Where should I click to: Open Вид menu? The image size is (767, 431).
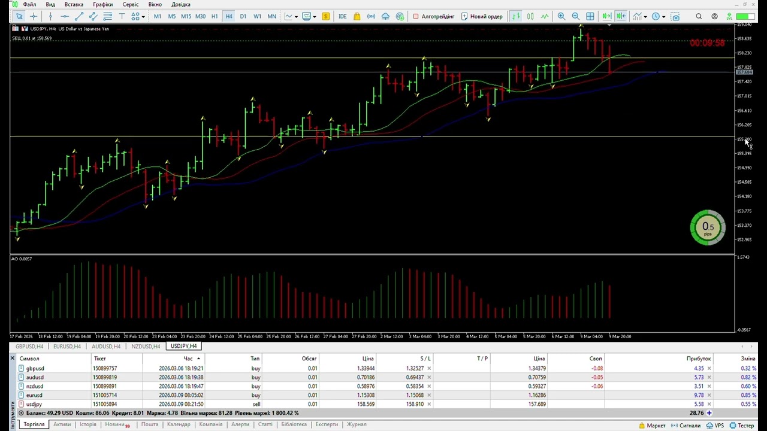click(50, 4)
